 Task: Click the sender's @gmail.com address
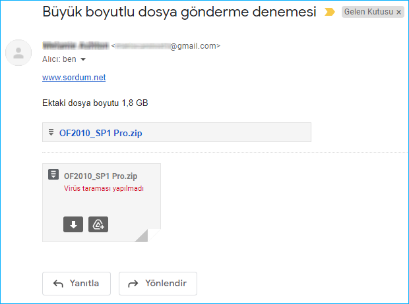(166, 46)
